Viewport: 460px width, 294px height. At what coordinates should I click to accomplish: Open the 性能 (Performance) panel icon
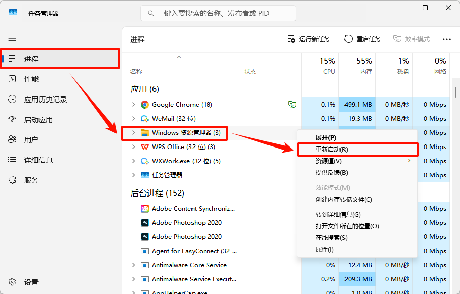pyautogui.click(x=12, y=79)
